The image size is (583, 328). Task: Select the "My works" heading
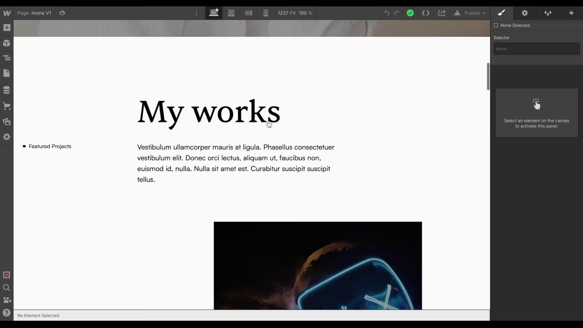pyautogui.click(x=209, y=112)
